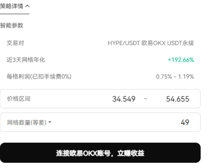Viewport: 208px width, 168px height.
Task: Click the 价格区间 label
Action: click(x=19, y=99)
